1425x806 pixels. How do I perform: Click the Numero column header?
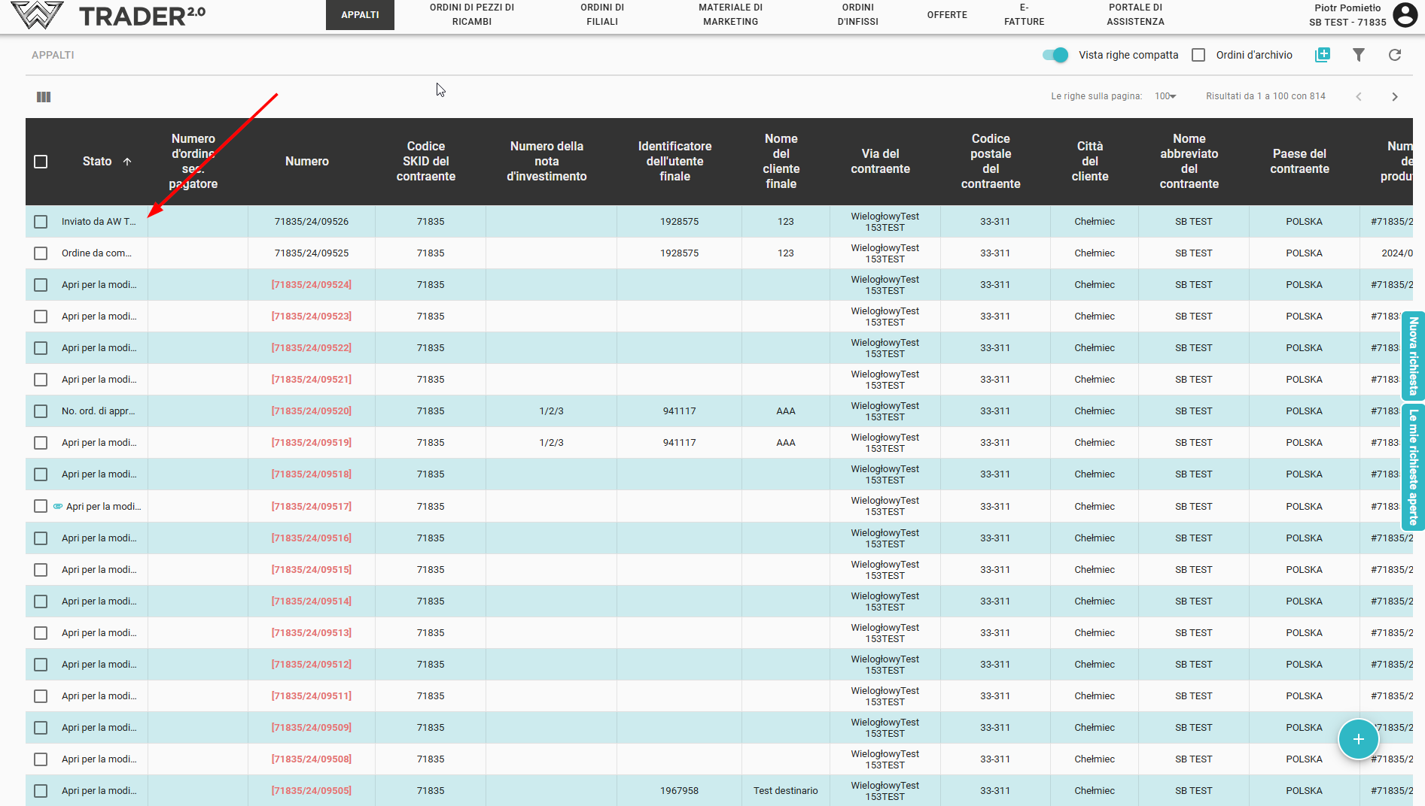pyautogui.click(x=306, y=162)
